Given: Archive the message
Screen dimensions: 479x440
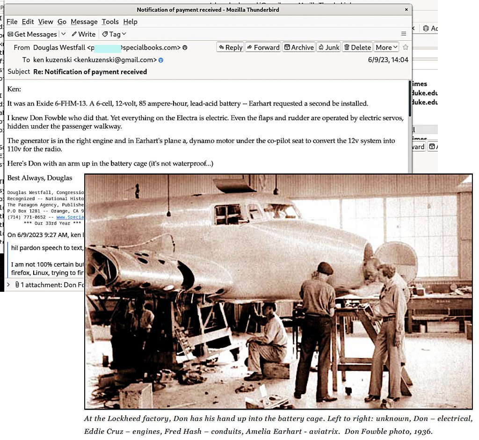Looking at the screenshot, I should tap(298, 47).
